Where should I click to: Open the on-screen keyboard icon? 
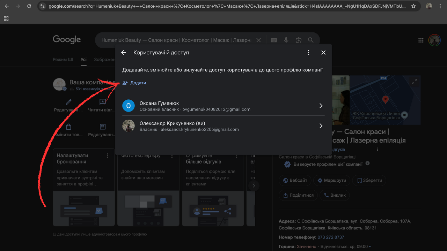(274, 40)
